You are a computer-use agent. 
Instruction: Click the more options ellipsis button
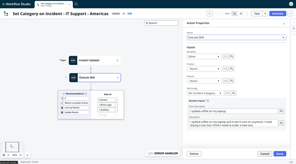click(290, 14)
